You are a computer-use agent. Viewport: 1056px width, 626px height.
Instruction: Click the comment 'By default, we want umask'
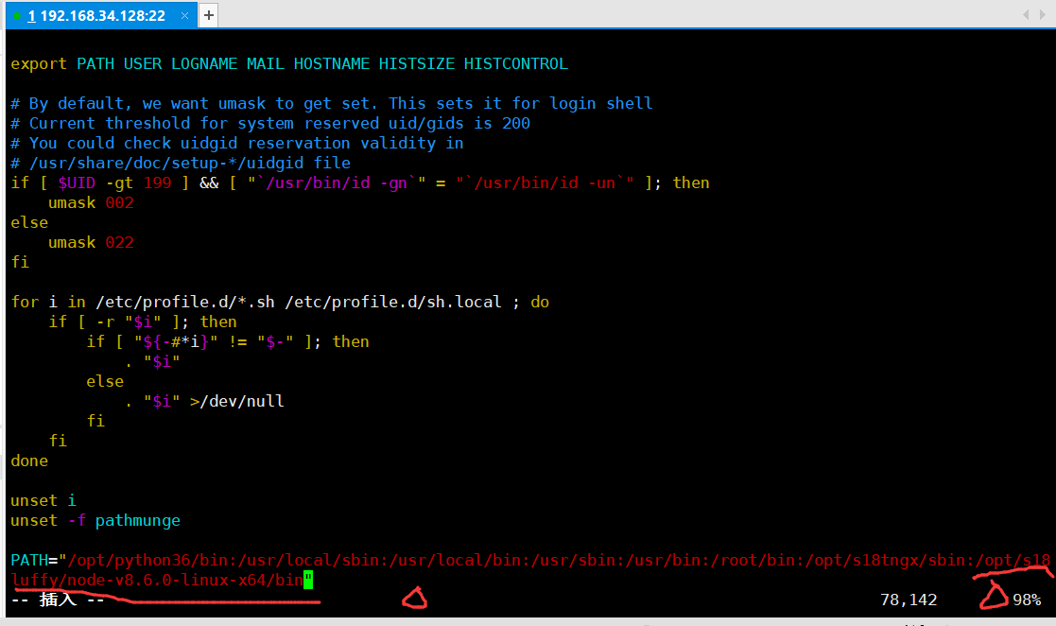point(331,103)
